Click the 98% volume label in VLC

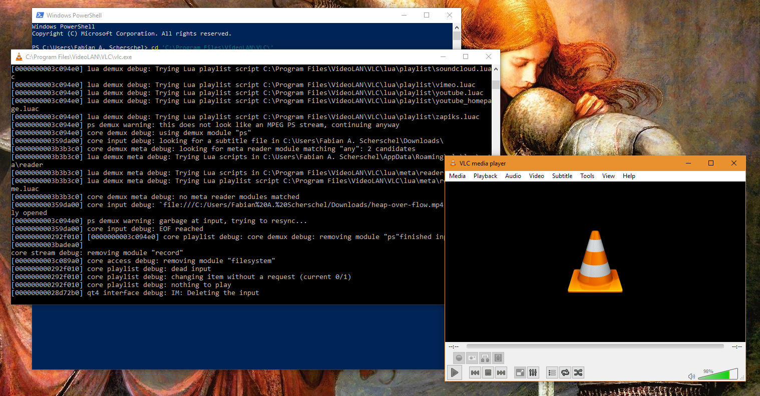[708, 371]
